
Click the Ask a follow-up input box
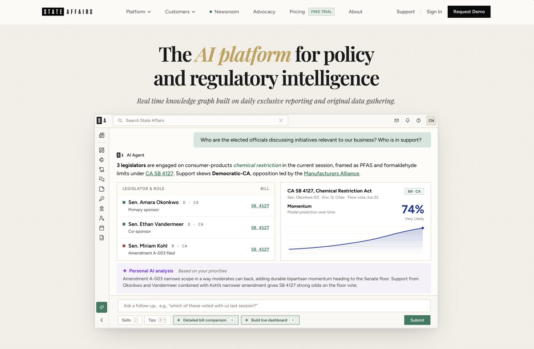(x=274, y=305)
